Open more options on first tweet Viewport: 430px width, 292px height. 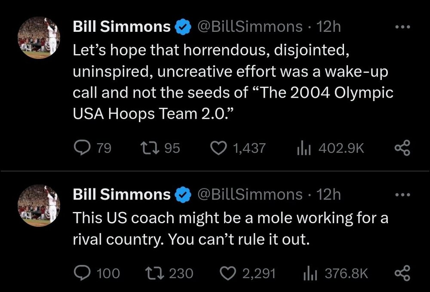[x=402, y=27]
